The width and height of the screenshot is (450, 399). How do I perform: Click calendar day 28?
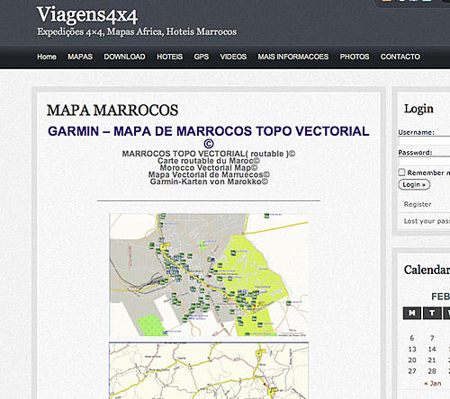point(432,371)
